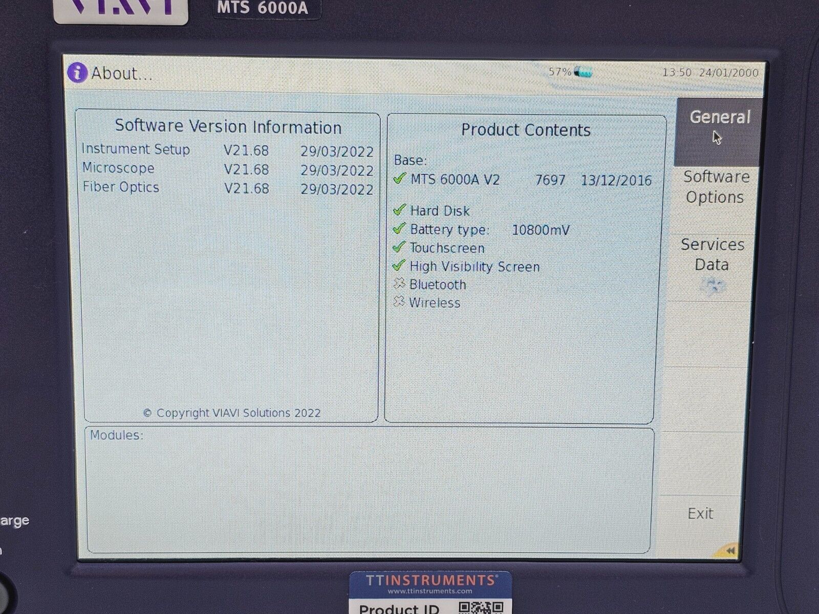Click the Bluetooth label
The height and width of the screenshot is (614, 819).
pyautogui.click(x=438, y=284)
